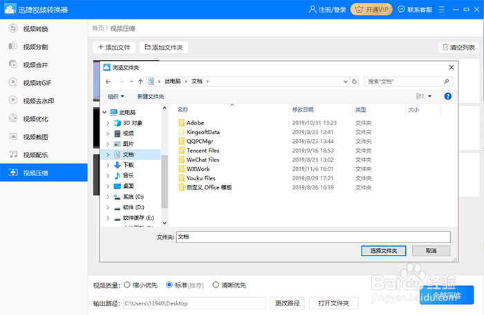Select 音乐 in the navigation tree

128,175
